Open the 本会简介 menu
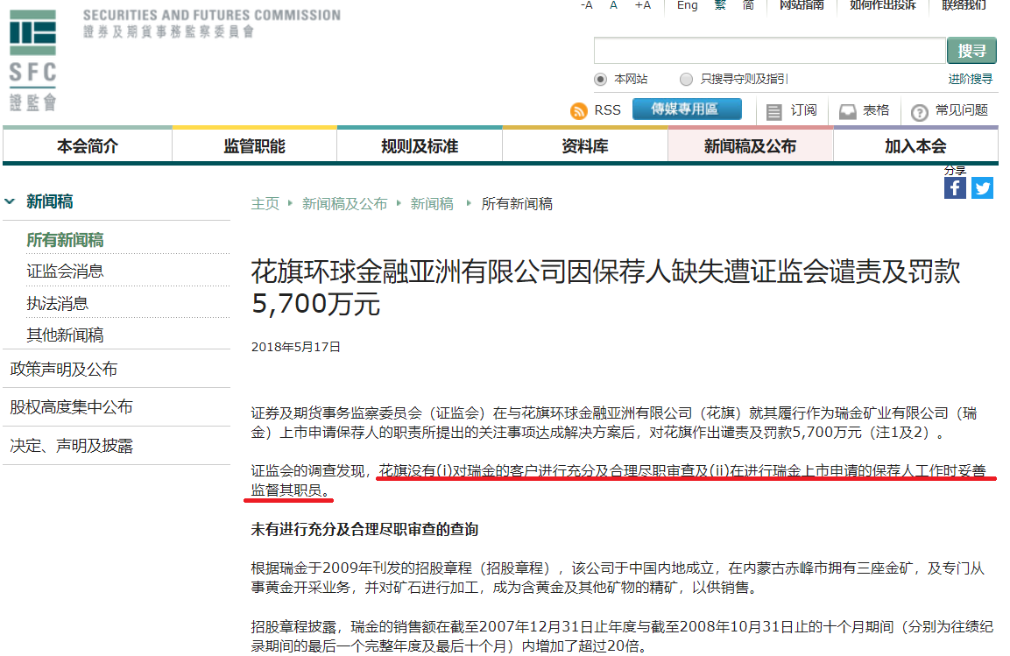Screen dimensions: 1010x656 88,146
